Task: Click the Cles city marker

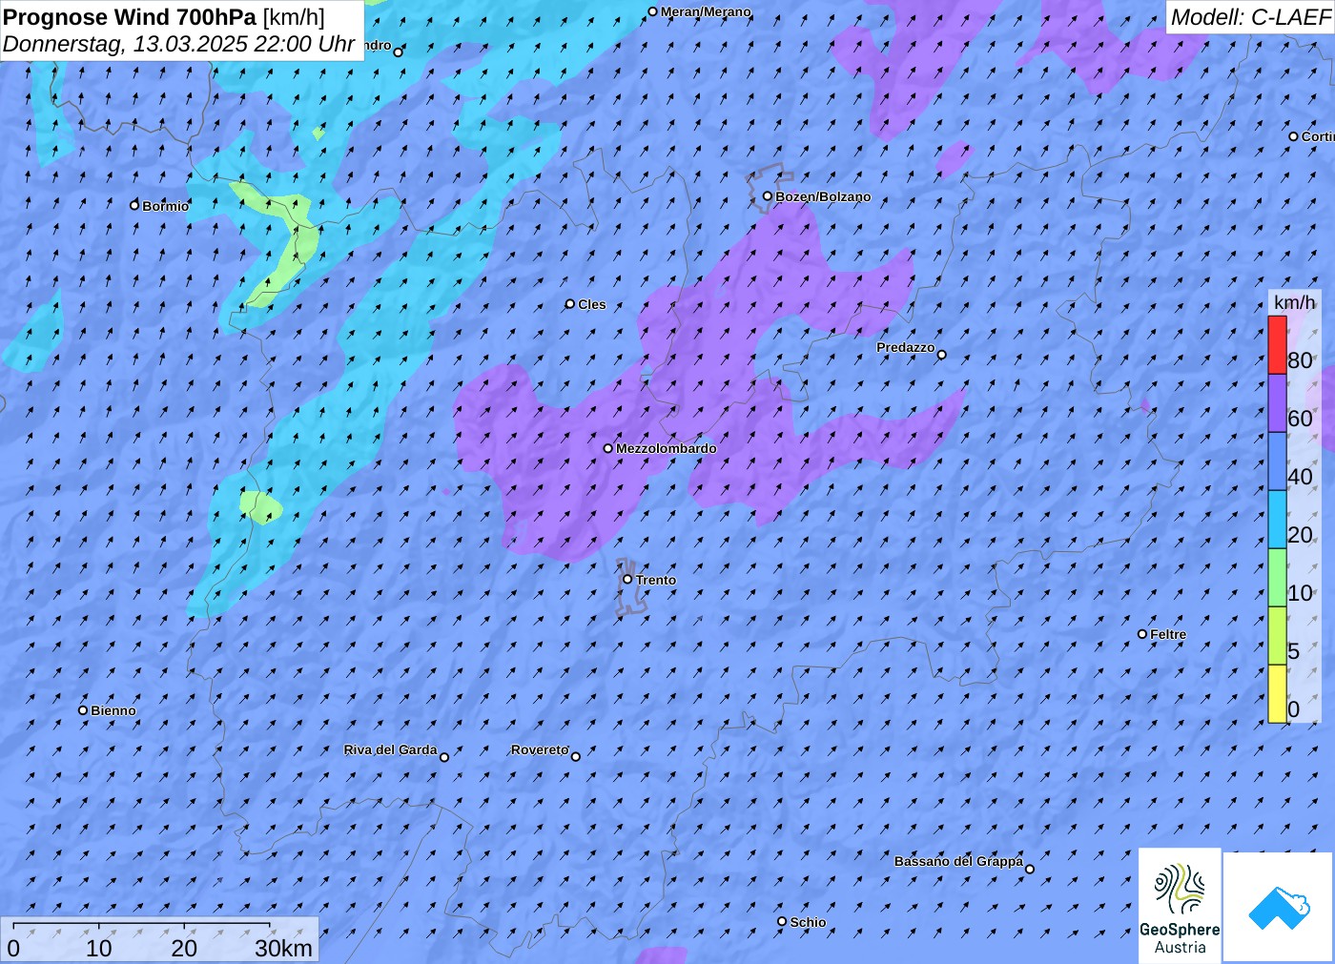Action: tap(569, 304)
